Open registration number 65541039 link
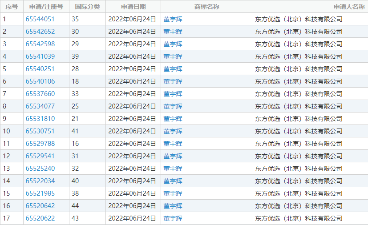Screen dimensions: 368x225 click(40, 56)
